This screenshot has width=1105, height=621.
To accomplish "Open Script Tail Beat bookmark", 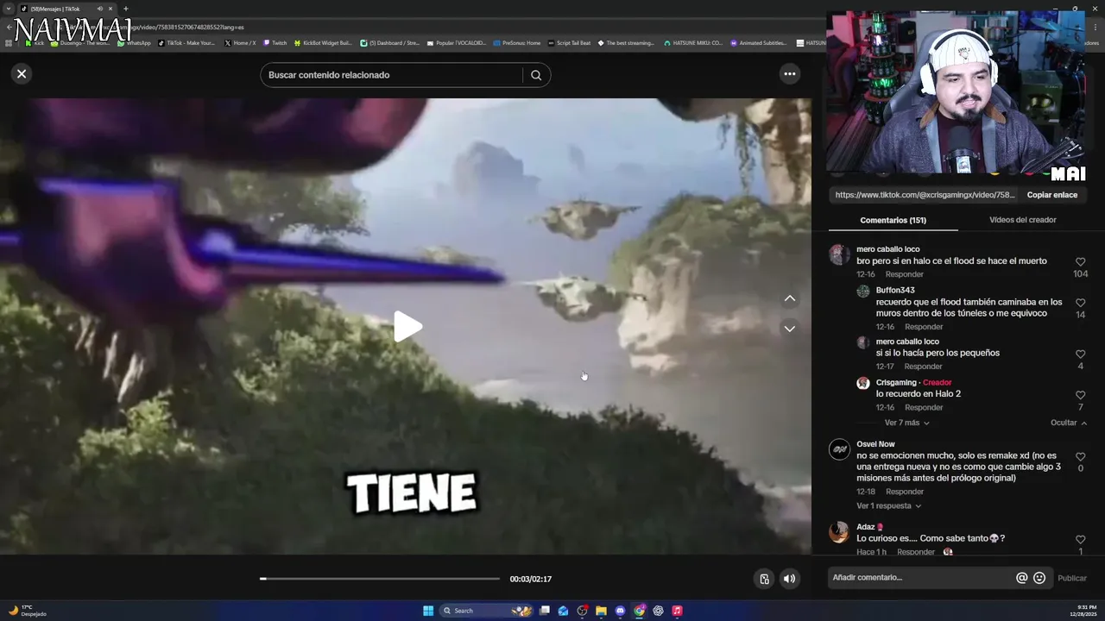I will [569, 42].
